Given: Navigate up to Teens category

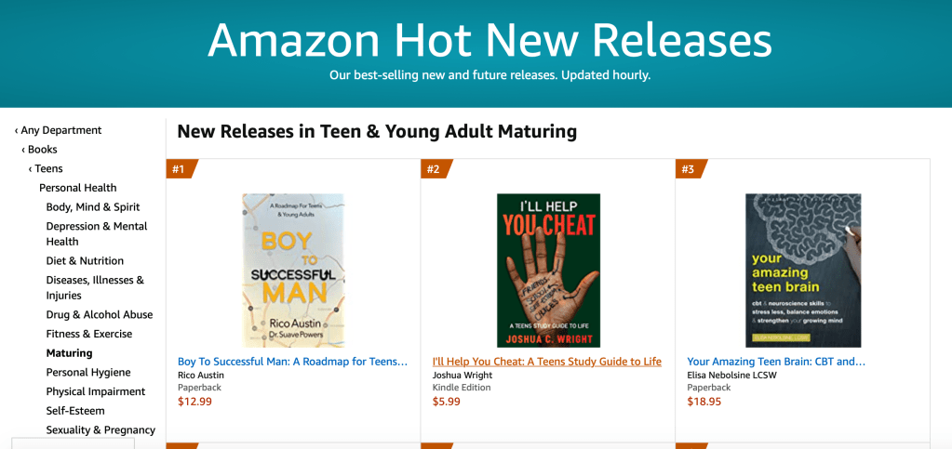Looking at the screenshot, I should click(48, 168).
